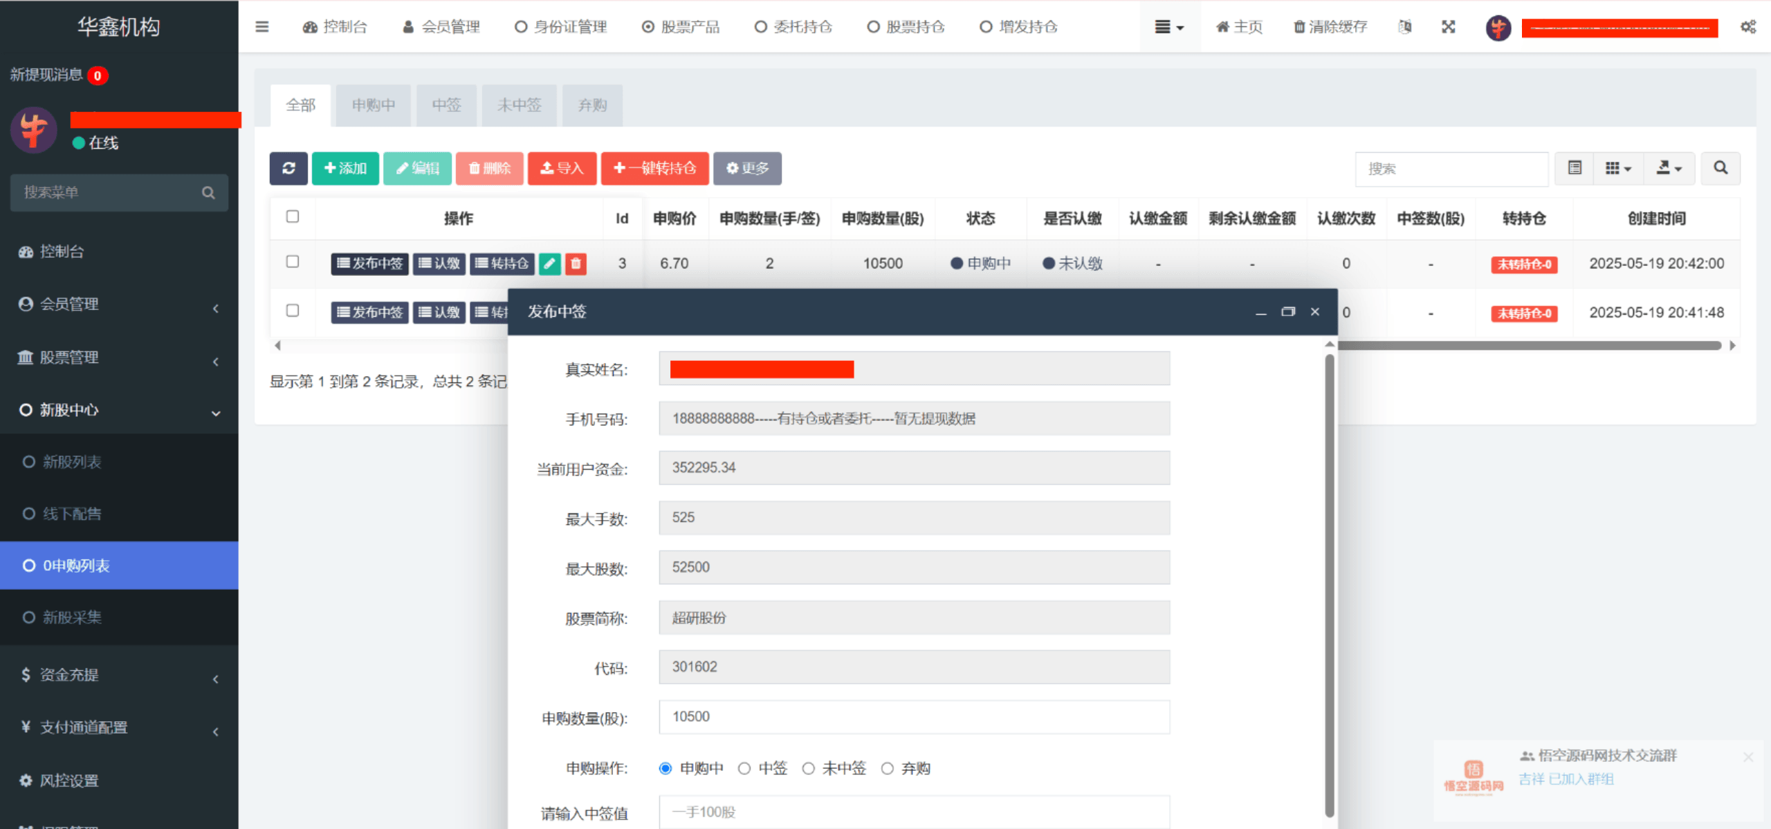This screenshot has height=829, width=1771.
Task: Click the 认缴 button in first row
Action: (439, 263)
